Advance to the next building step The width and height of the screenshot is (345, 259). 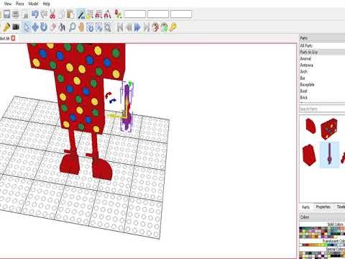tap(137, 27)
